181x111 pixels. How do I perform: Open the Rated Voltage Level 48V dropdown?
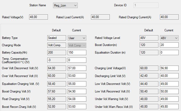[x=169, y=38]
